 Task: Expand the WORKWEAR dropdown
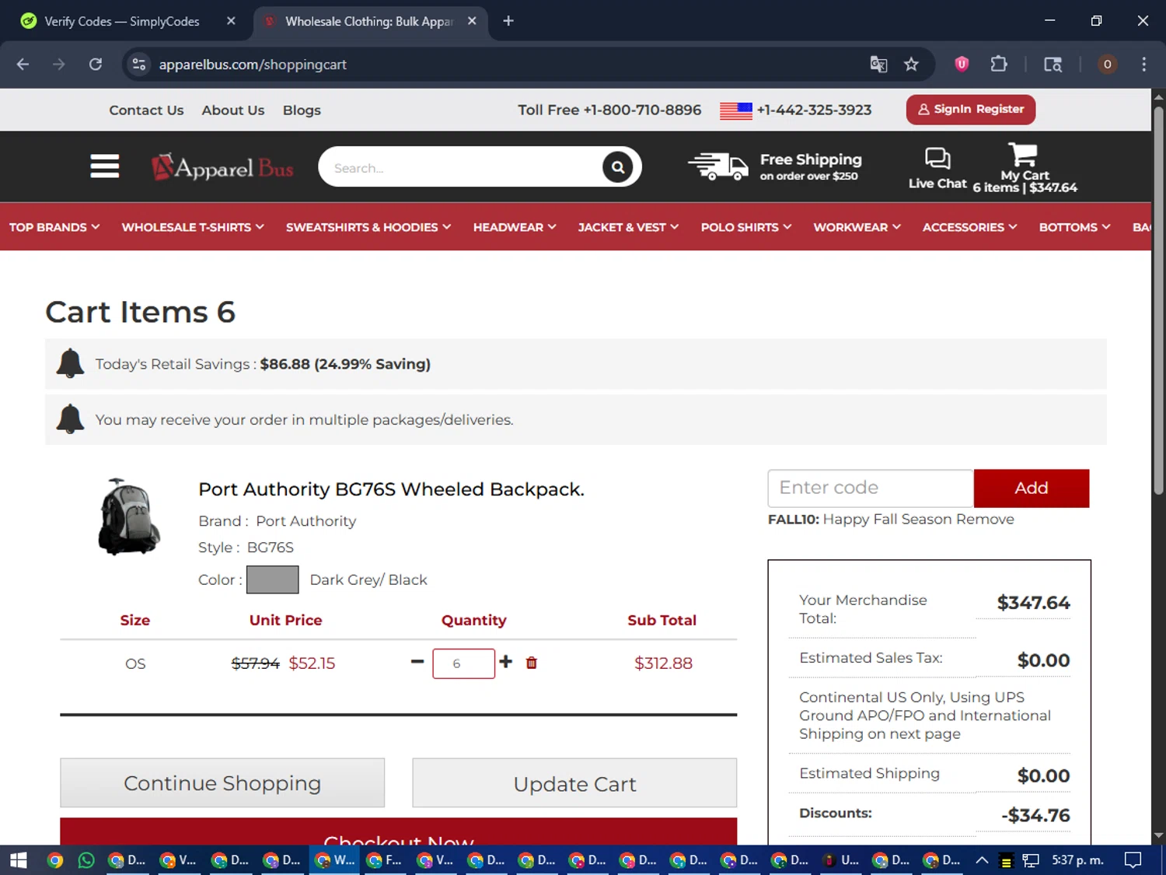[857, 227]
